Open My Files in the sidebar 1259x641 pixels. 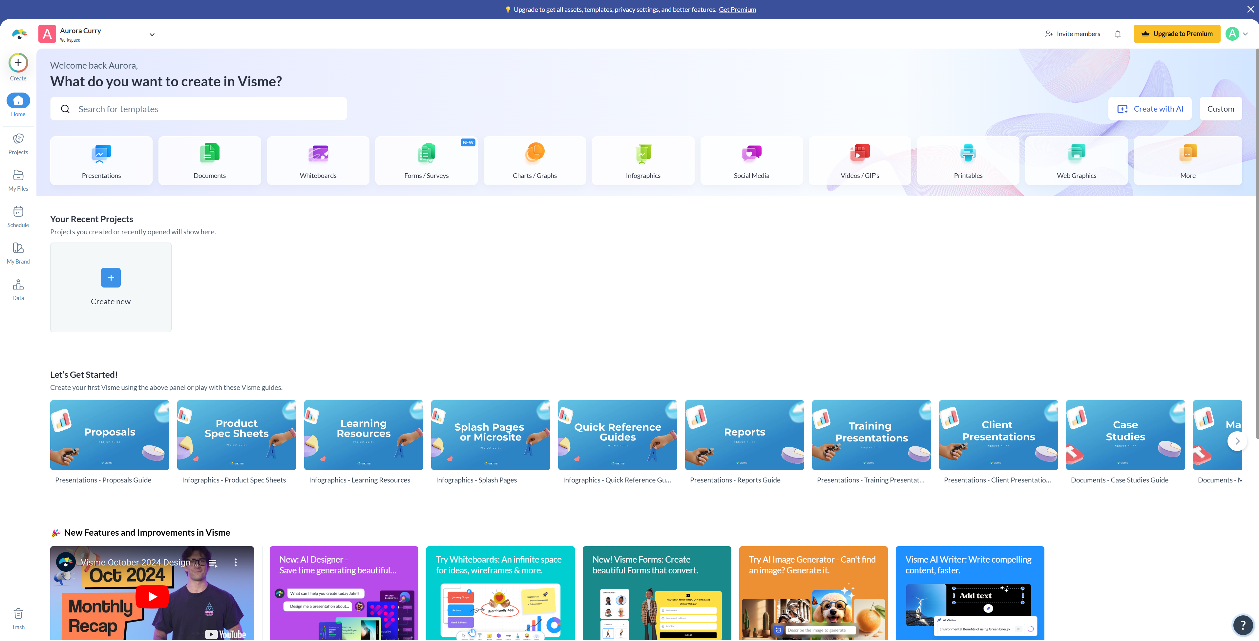(x=18, y=181)
